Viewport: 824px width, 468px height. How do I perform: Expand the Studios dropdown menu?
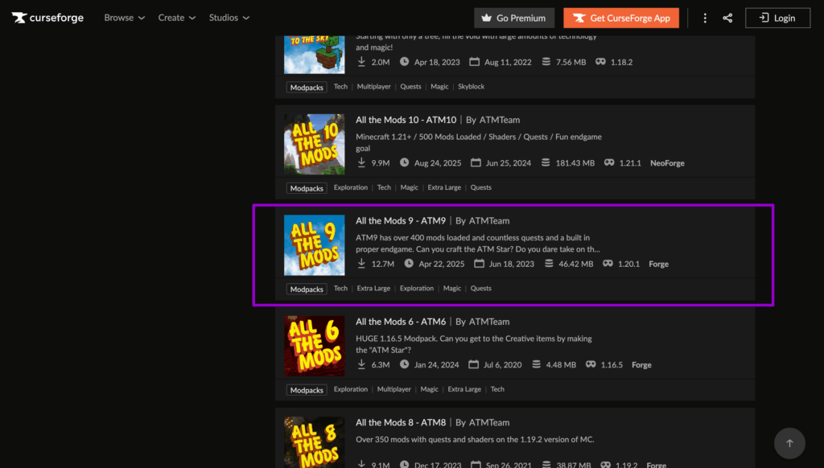[229, 18]
